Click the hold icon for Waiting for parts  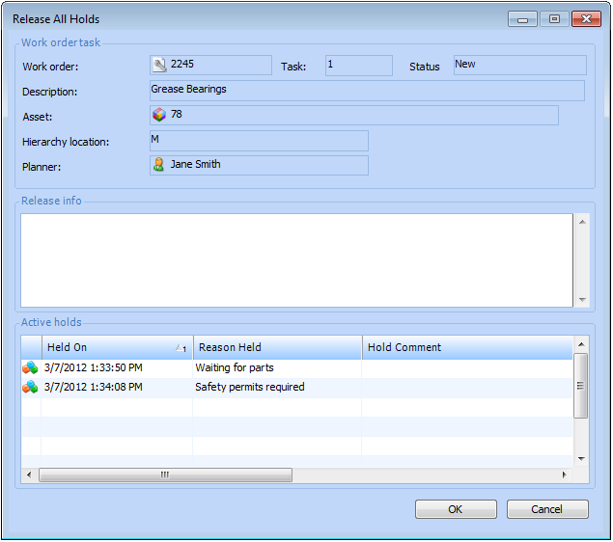[31, 368]
